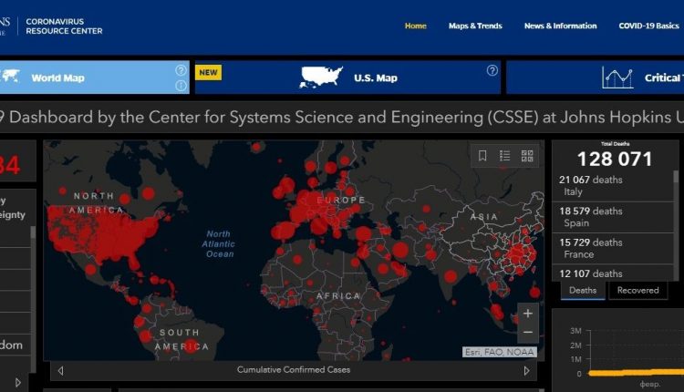Click the Coronavirus Resource Center logo text
Image resolution: width=684 pixels, height=392 pixels.
64,26
